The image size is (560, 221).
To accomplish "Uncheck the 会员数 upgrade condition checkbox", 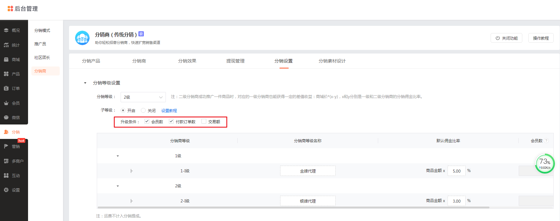I will coord(147,121).
